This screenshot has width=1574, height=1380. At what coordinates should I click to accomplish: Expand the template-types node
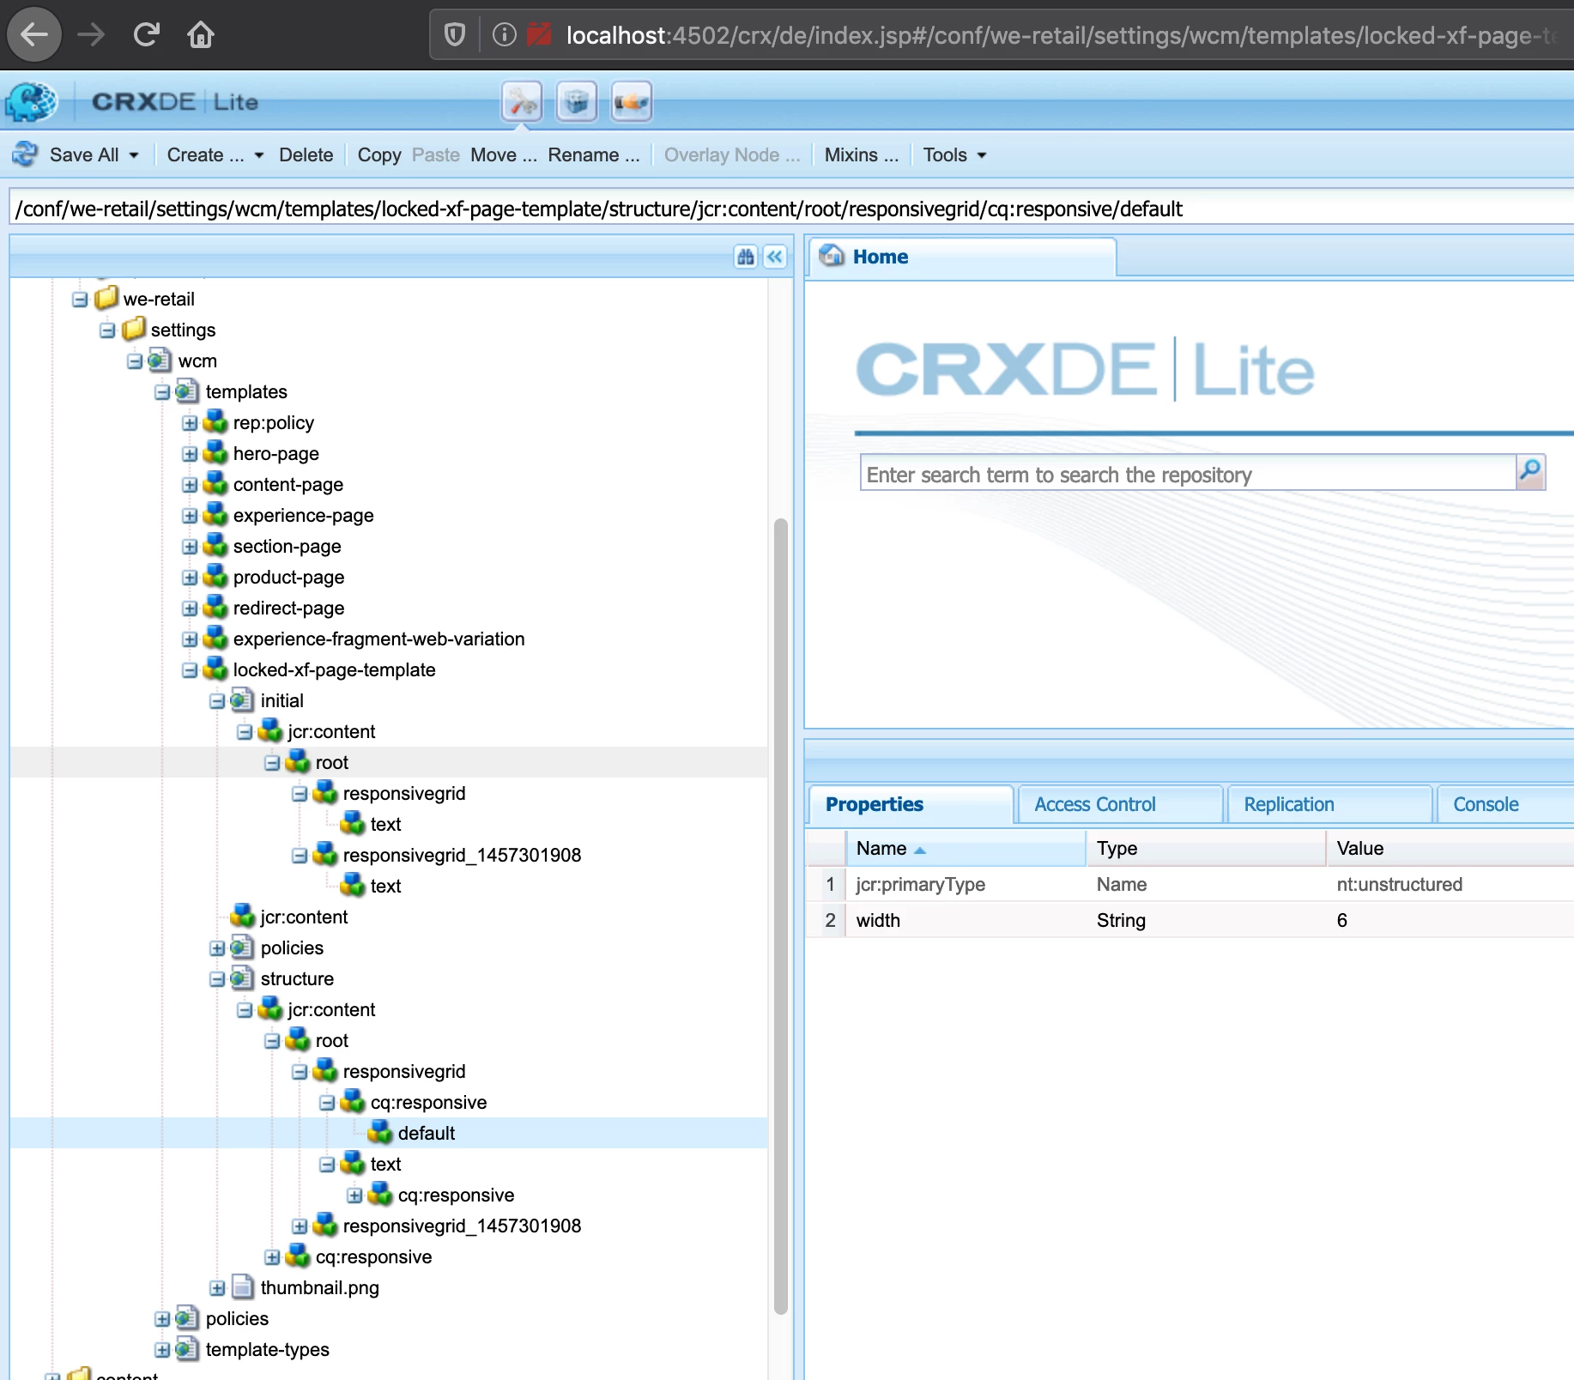[162, 1350]
